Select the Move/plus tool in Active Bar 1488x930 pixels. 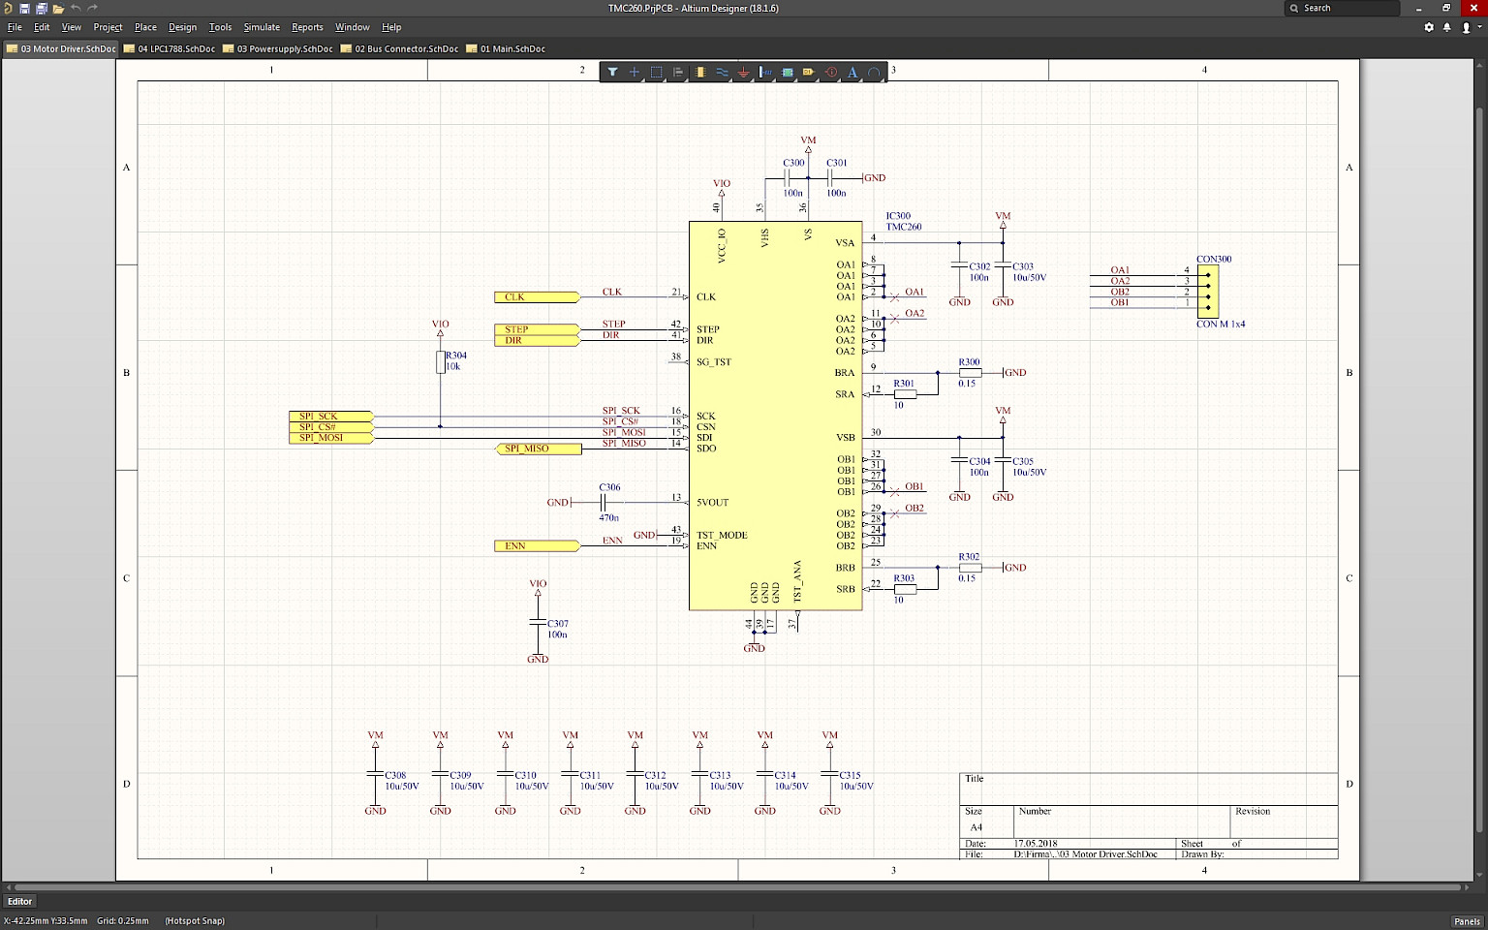635,72
